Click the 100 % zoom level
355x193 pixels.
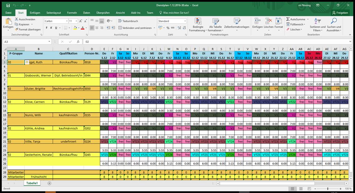(x=348, y=189)
